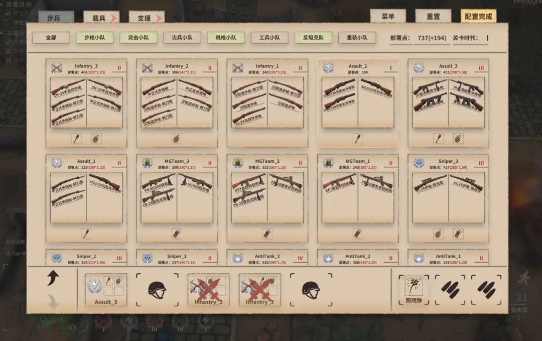Click the greyed down arrow in deployment bar
The width and height of the screenshot is (542, 341).
click(53, 301)
